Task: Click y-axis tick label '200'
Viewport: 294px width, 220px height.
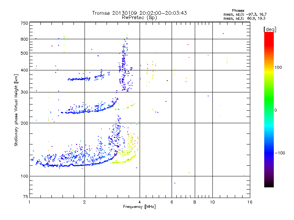Action: (x=24, y=123)
